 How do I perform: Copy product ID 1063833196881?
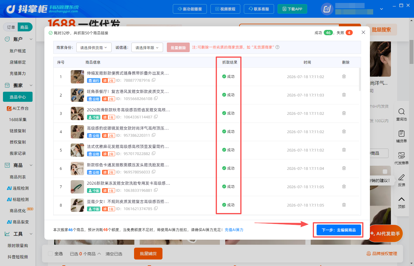coord(156,190)
